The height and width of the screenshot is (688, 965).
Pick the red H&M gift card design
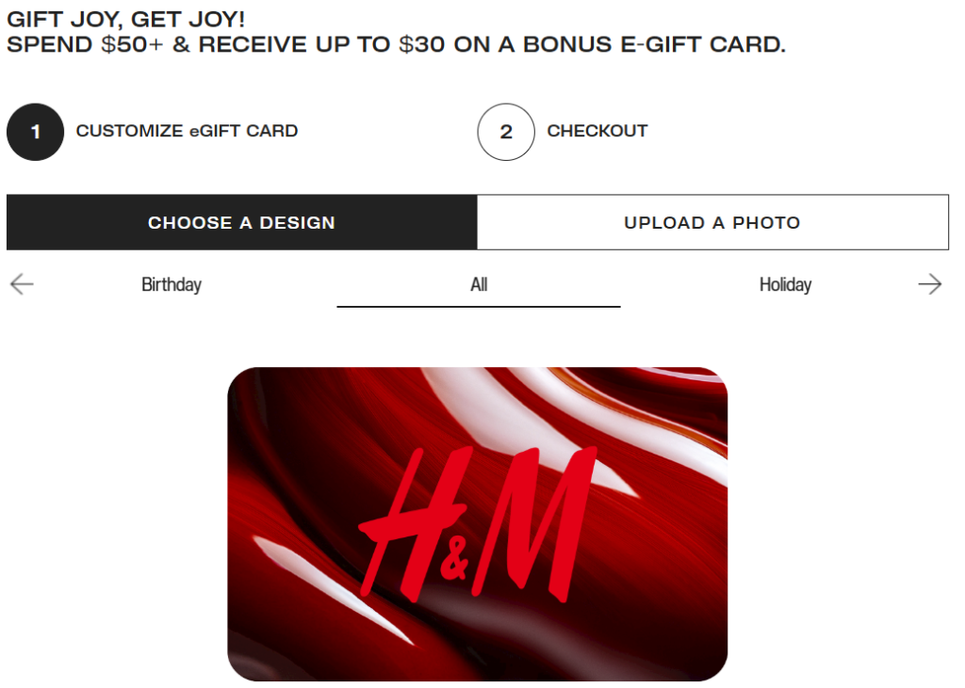point(478,524)
